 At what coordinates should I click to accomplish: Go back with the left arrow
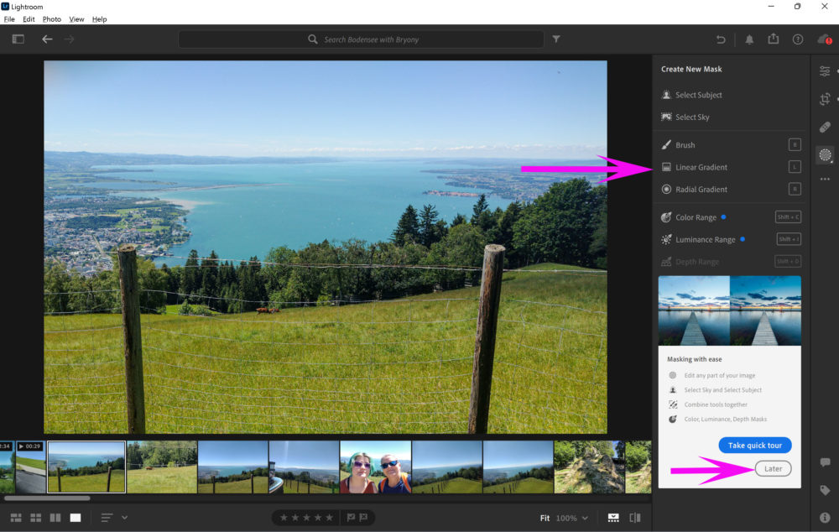coord(47,39)
